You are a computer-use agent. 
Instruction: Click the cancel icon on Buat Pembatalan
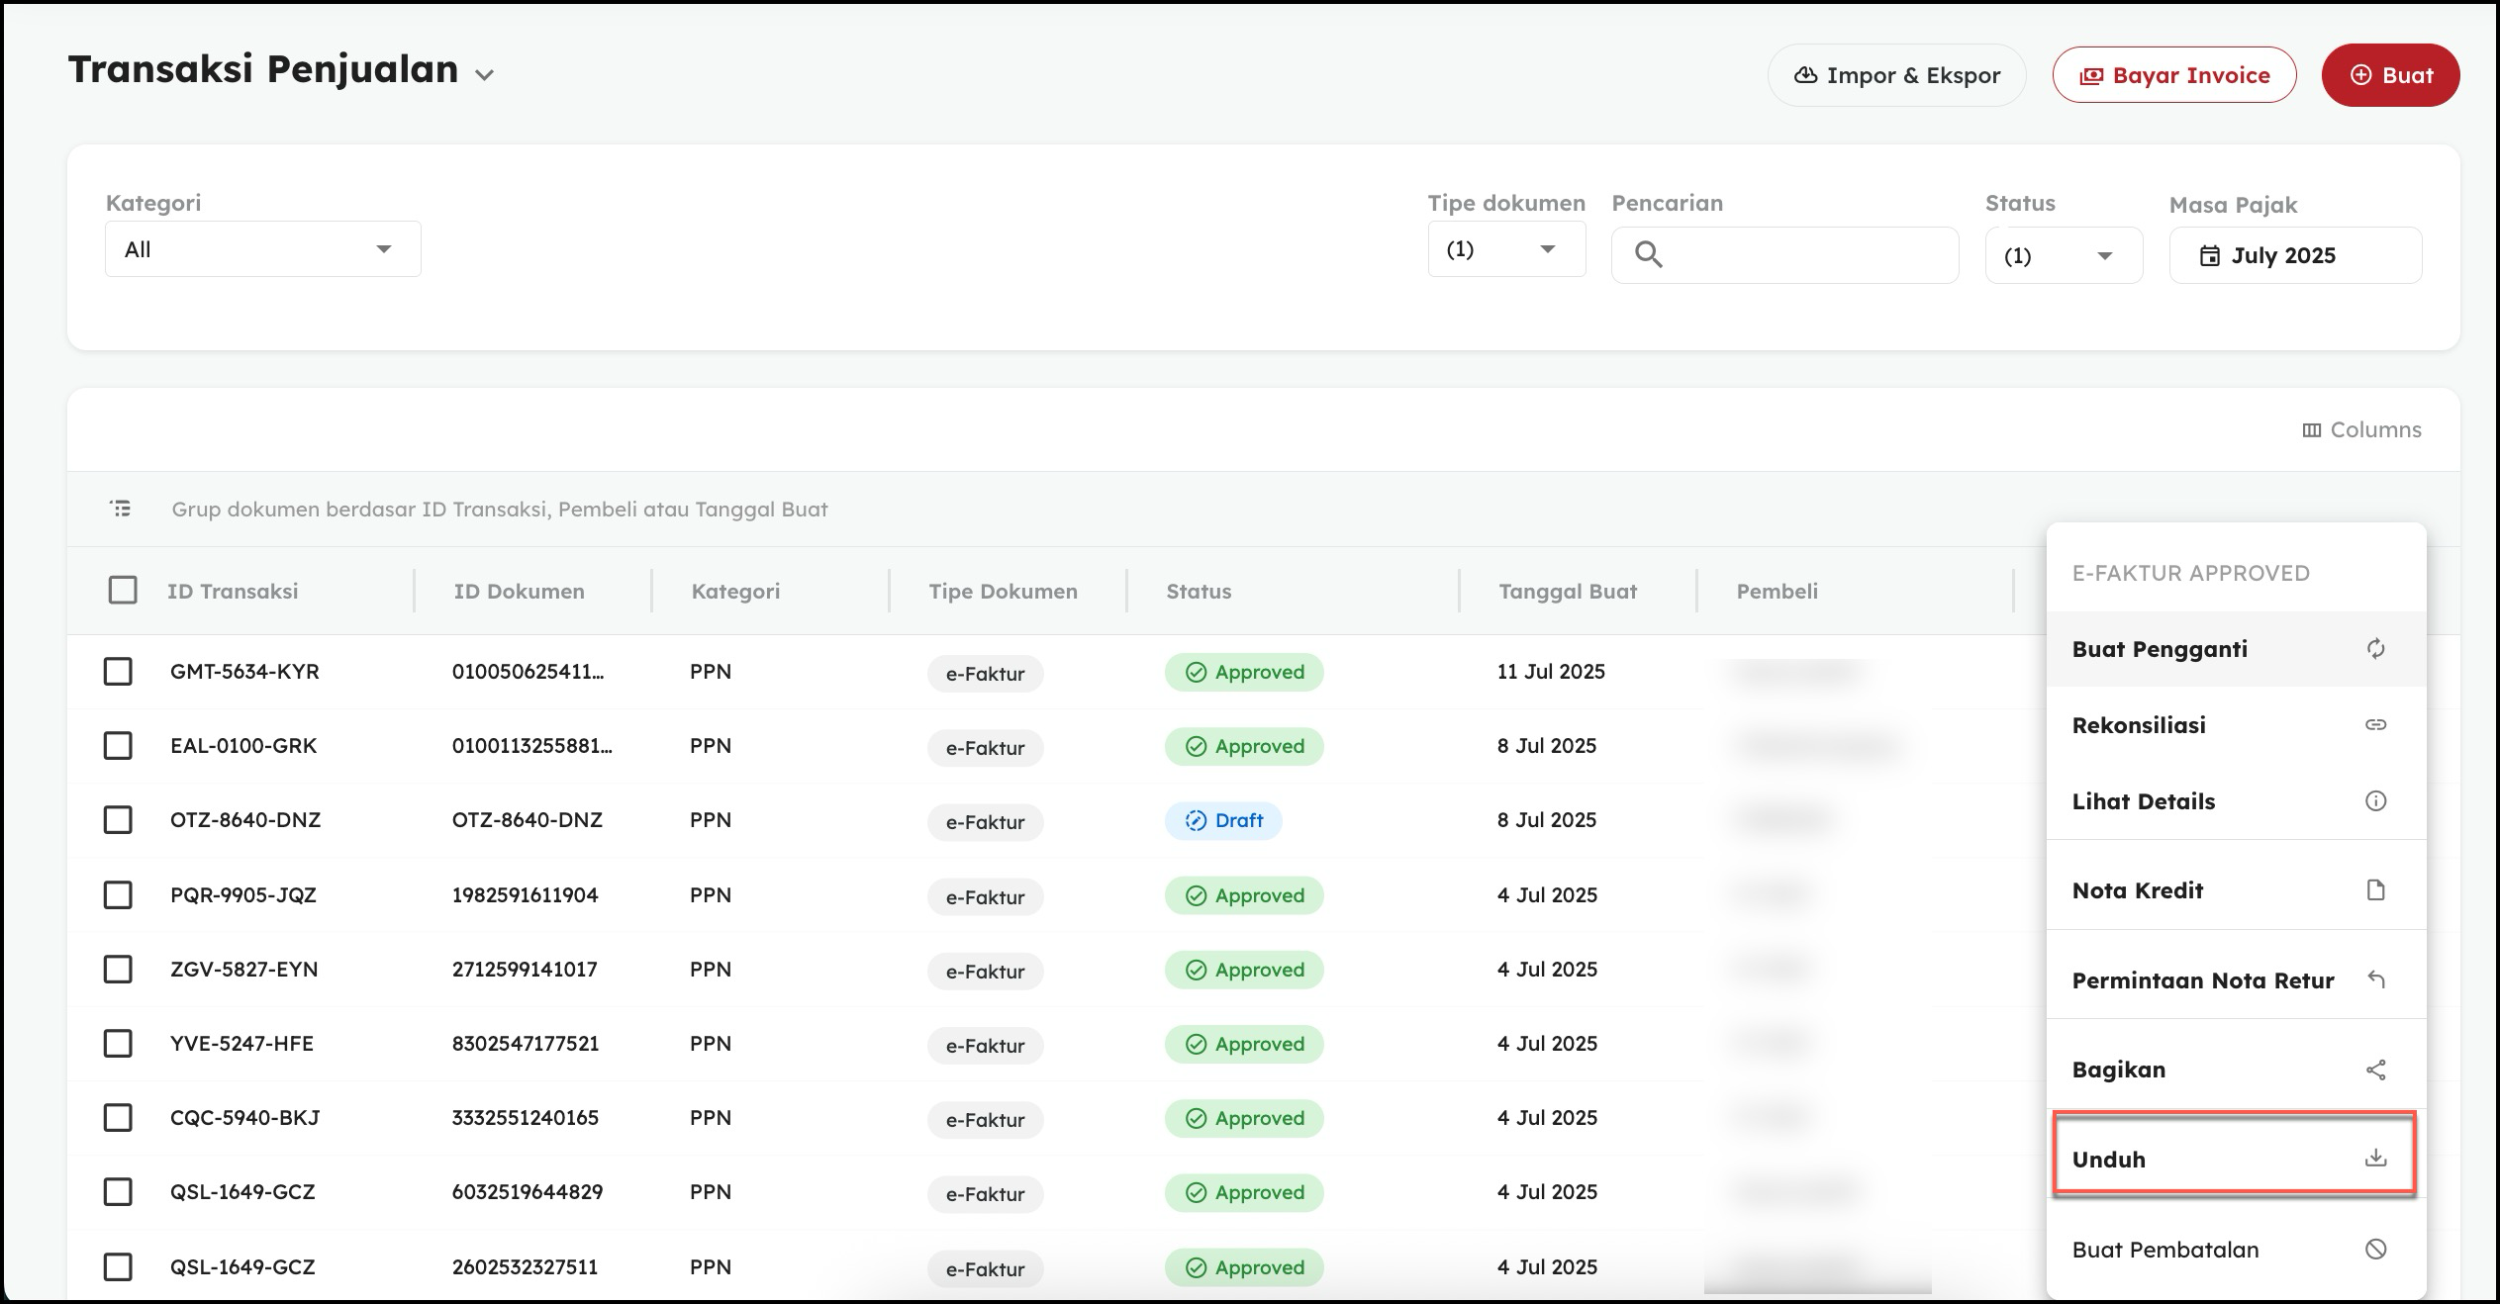tap(2375, 1249)
